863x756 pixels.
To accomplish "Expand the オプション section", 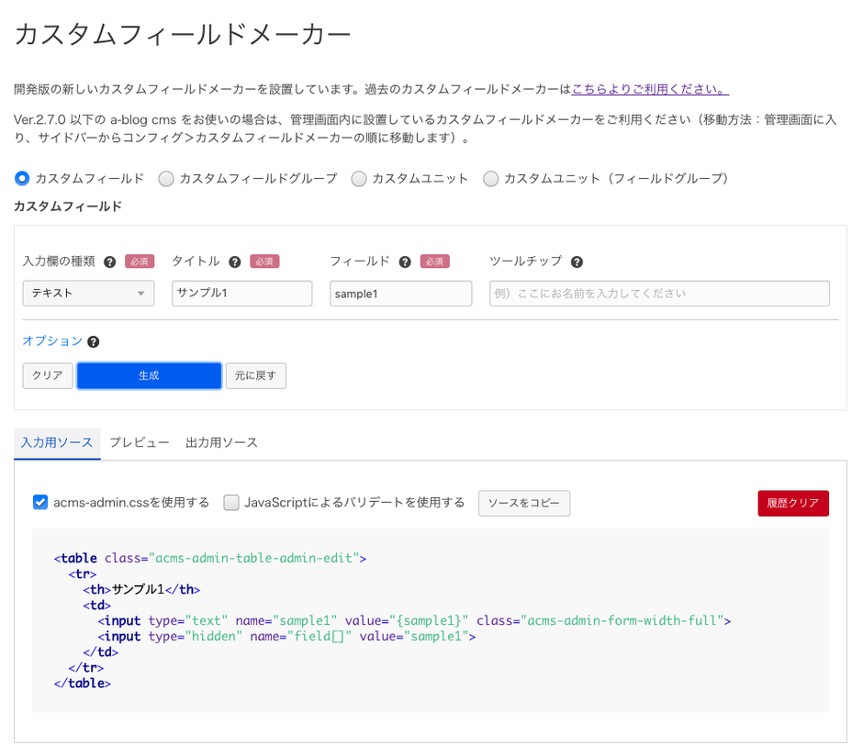I will coord(52,340).
